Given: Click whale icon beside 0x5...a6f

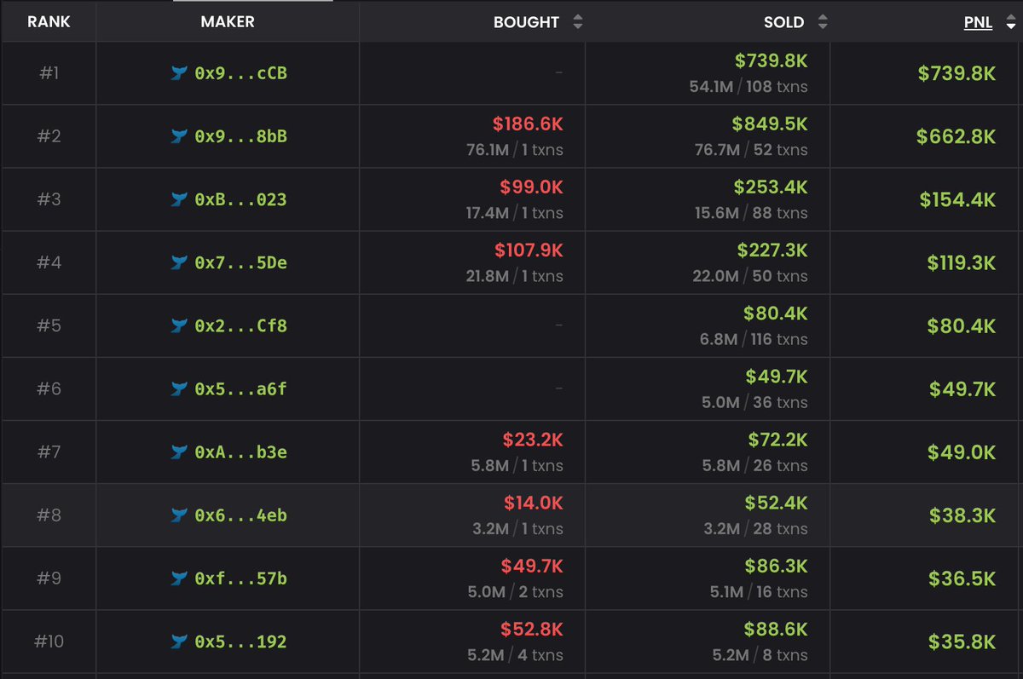Looking at the screenshot, I should tap(179, 388).
